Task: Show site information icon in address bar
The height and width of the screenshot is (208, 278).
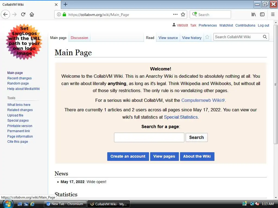Action: click(x=59, y=15)
